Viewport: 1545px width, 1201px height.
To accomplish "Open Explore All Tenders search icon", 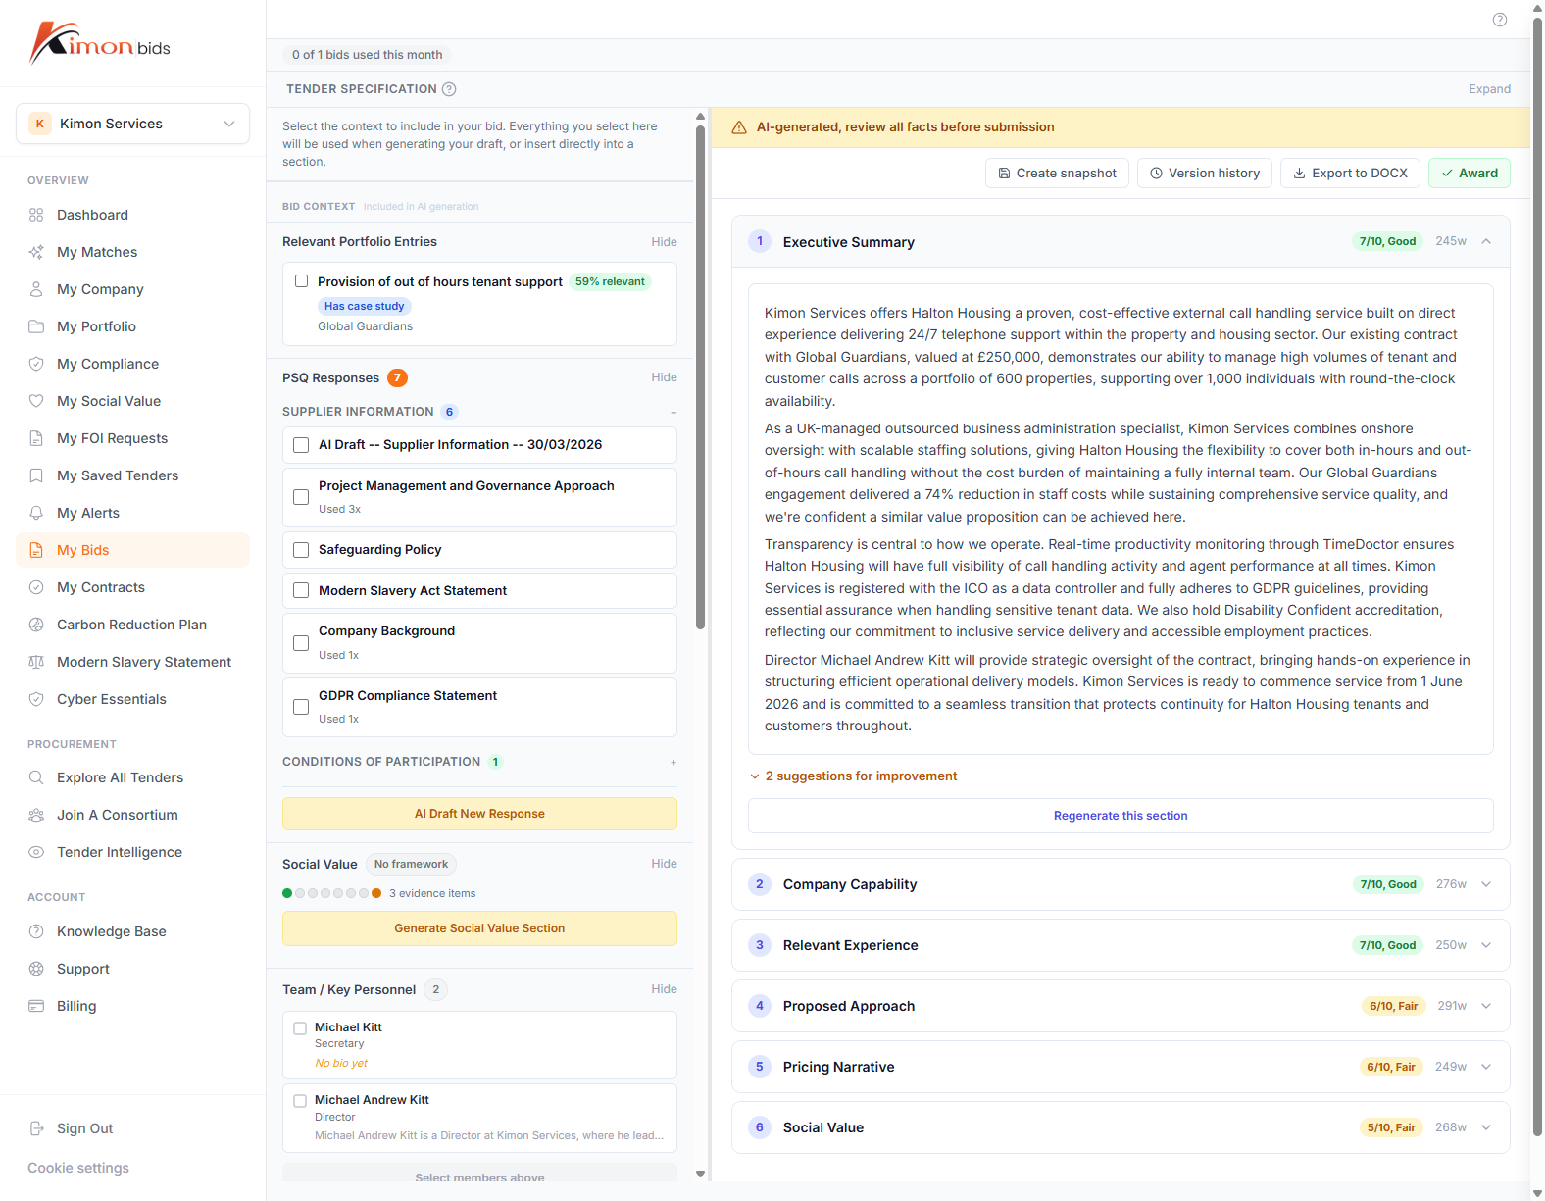I will [x=36, y=777].
